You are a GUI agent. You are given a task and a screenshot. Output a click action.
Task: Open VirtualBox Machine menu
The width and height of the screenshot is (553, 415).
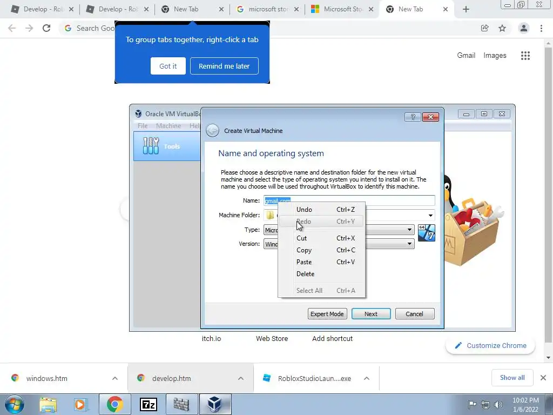click(168, 125)
